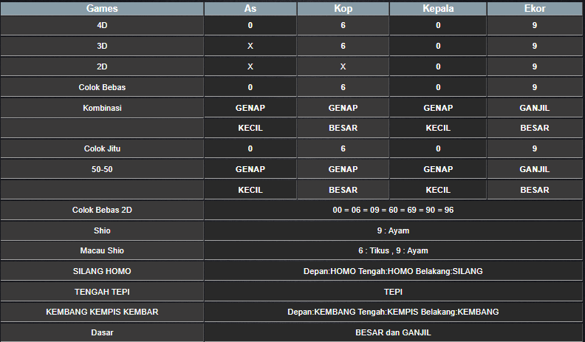
Task: Click GENAP in Kombinasi row As column
Action: tap(250, 108)
